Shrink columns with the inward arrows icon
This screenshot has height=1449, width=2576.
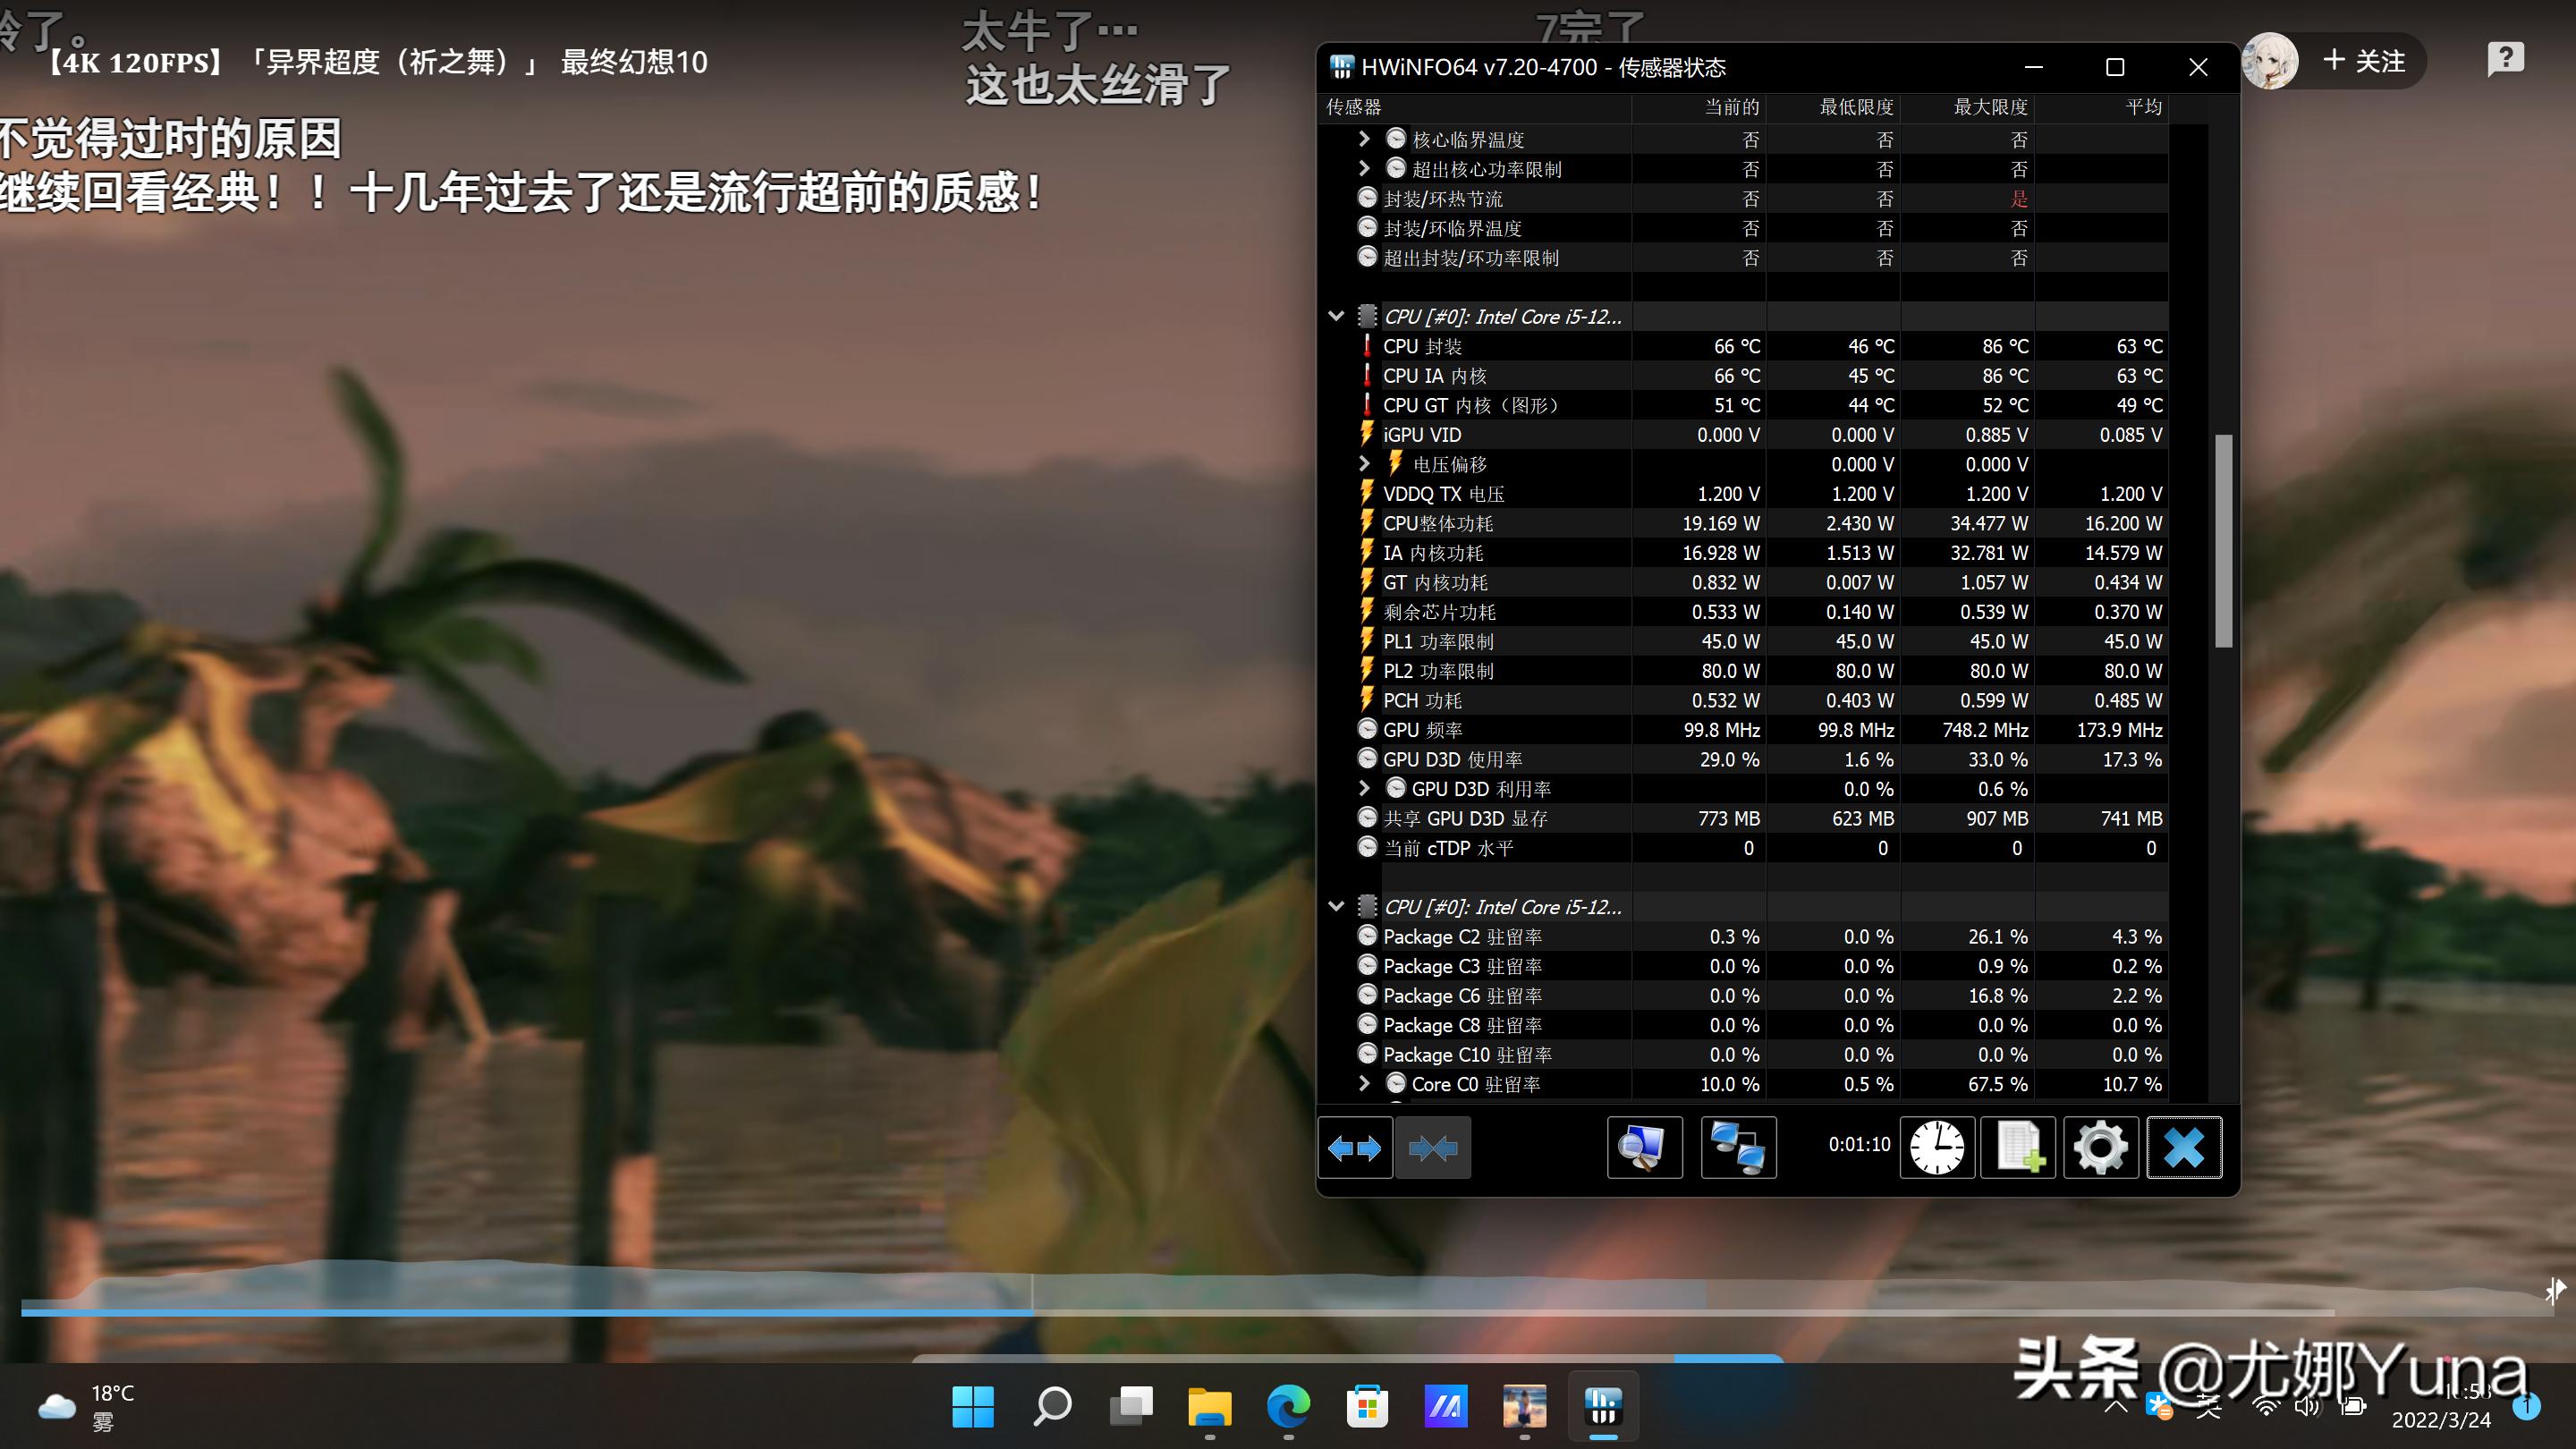(x=1434, y=1147)
